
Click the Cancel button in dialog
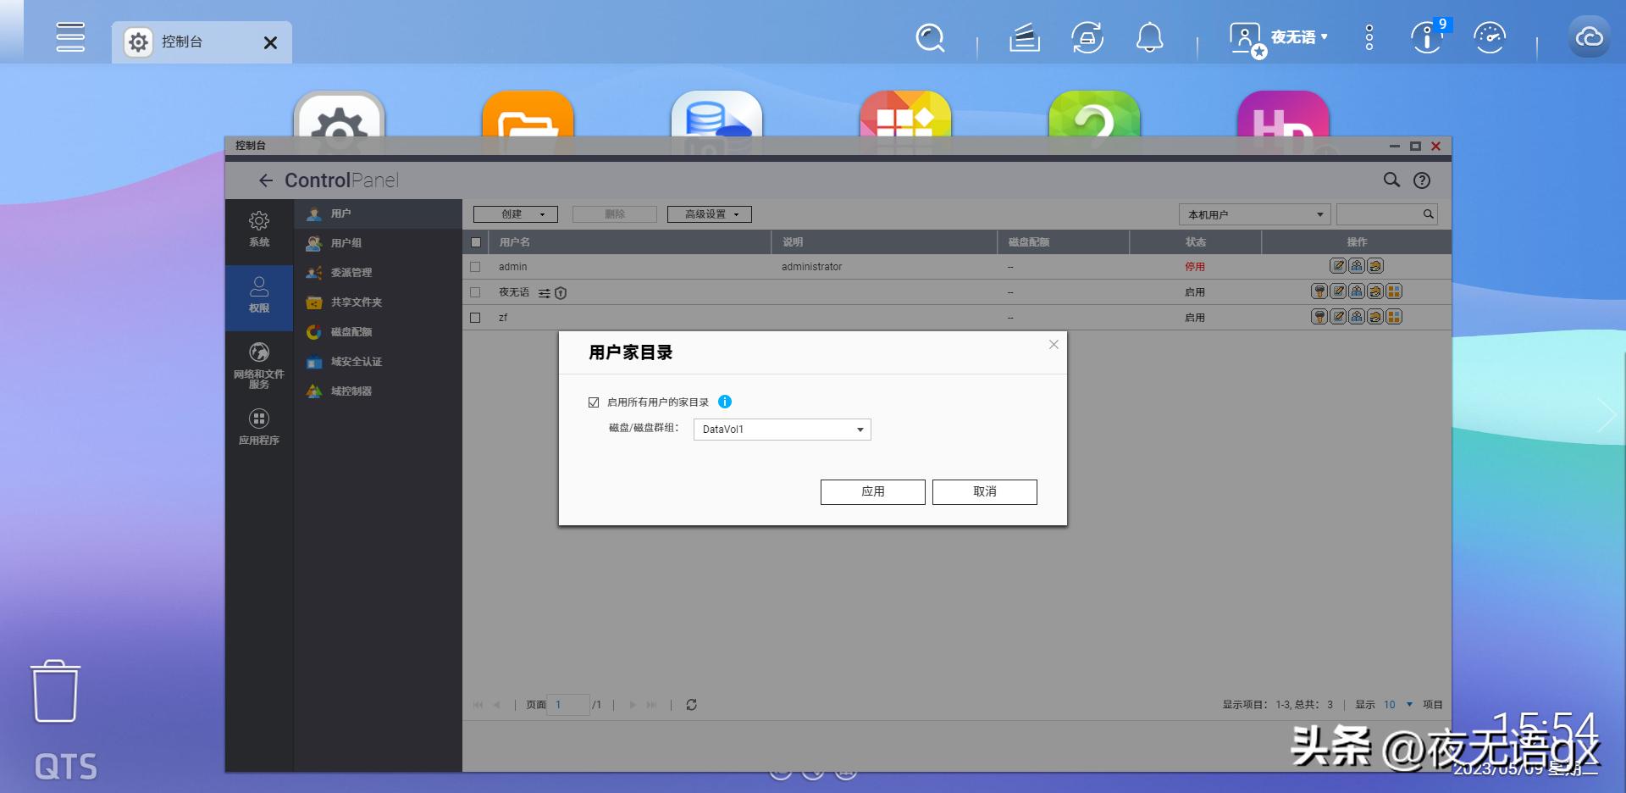click(x=984, y=492)
